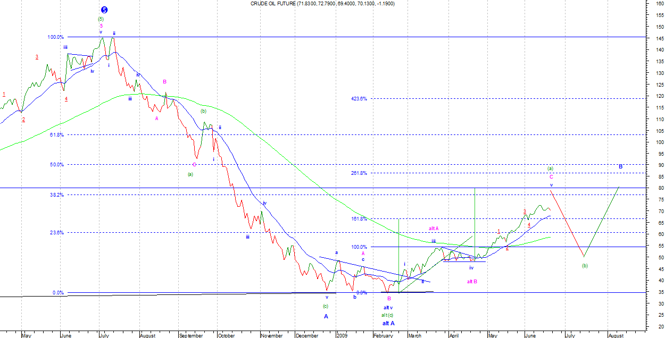Click the 50.0% retracement level label
665x338 pixels.
(57, 165)
